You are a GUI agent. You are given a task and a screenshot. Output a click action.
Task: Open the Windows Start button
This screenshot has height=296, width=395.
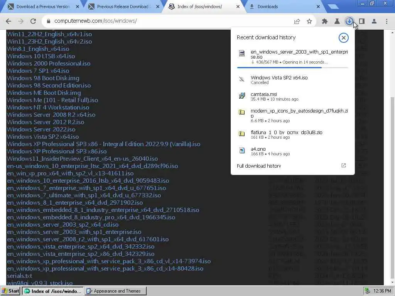tap(10, 291)
